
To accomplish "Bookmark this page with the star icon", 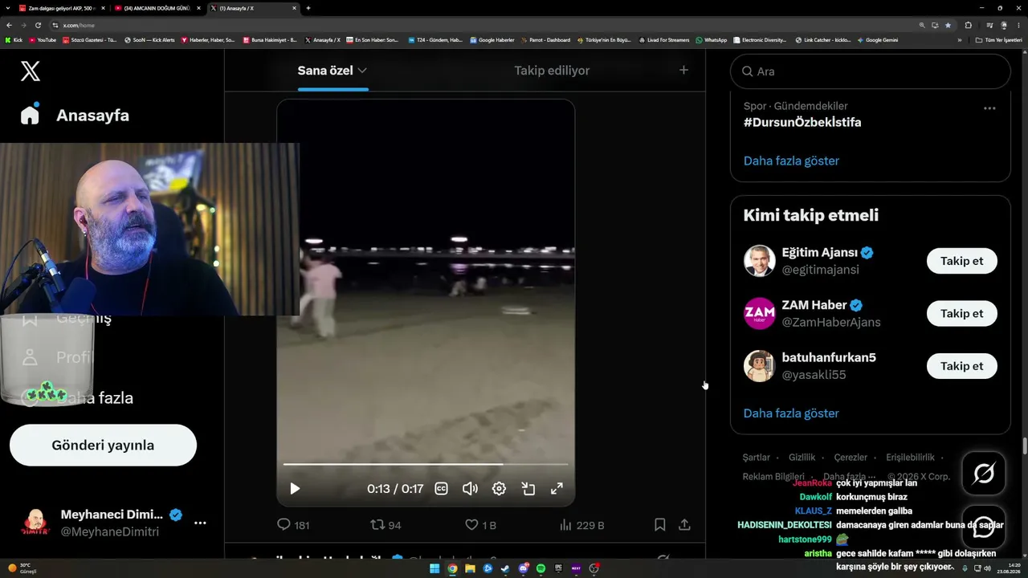I will coord(947,25).
